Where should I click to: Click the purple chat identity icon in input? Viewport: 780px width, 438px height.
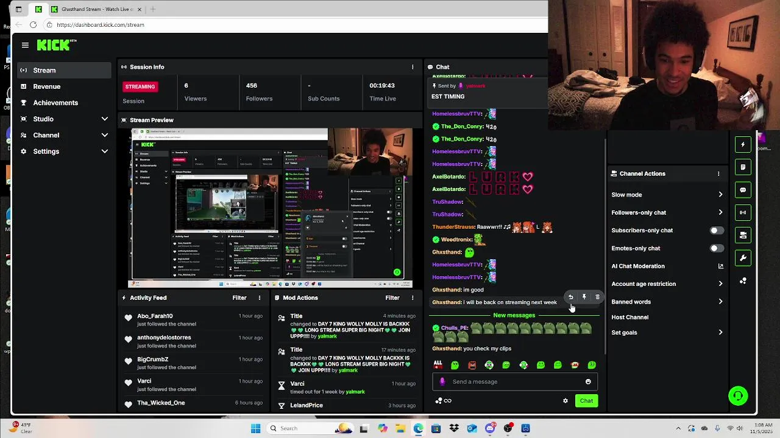point(442,381)
